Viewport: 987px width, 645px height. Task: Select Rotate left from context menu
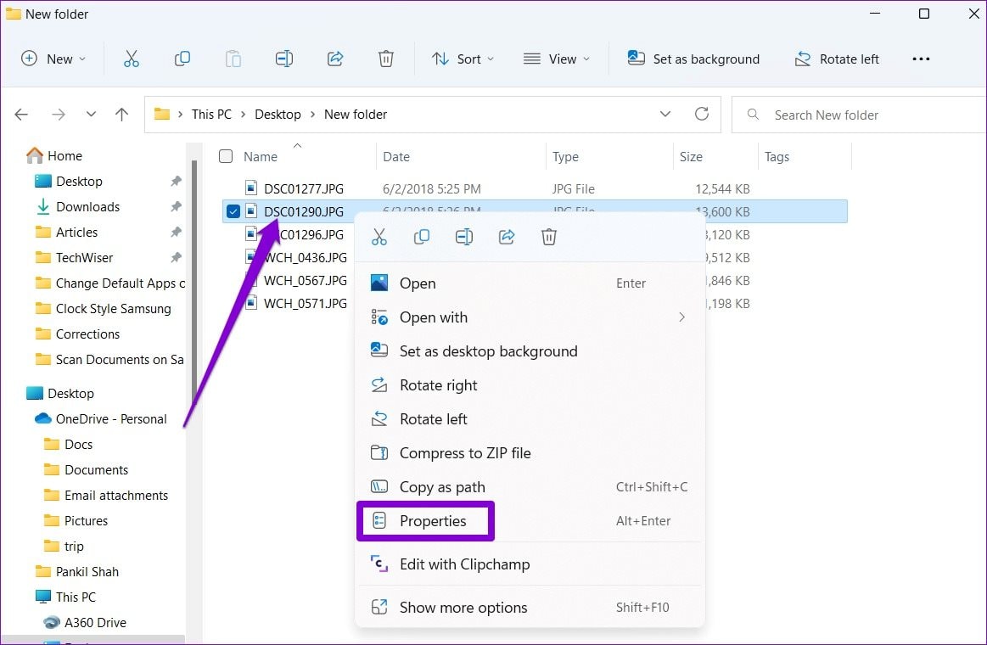click(530, 419)
